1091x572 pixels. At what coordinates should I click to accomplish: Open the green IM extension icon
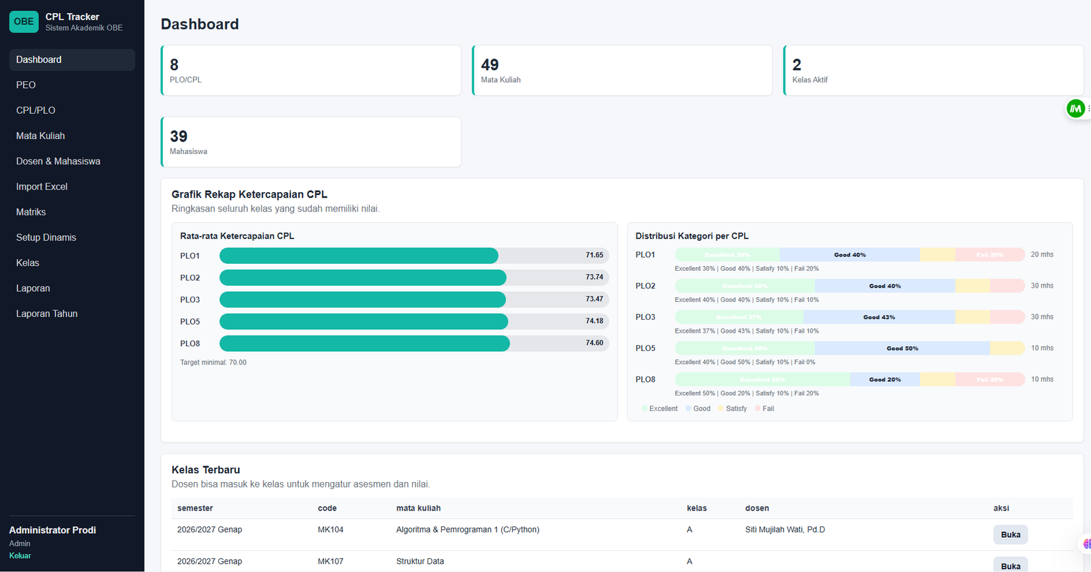pos(1076,108)
